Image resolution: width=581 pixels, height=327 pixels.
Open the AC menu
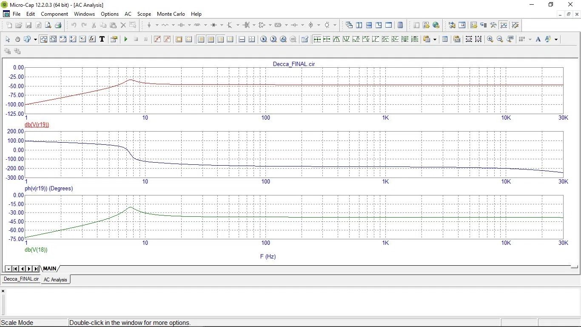[x=128, y=14]
